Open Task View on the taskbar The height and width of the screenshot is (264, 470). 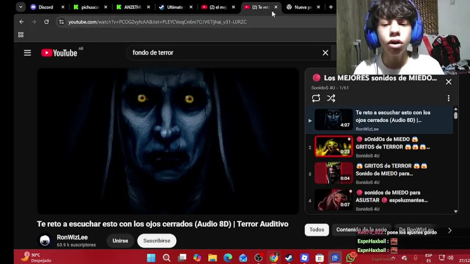(182, 258)
